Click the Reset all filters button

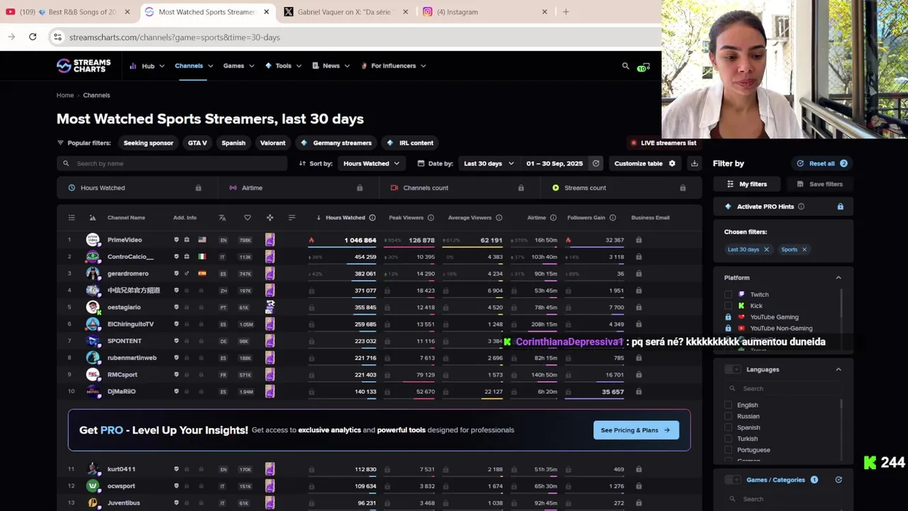822,163
